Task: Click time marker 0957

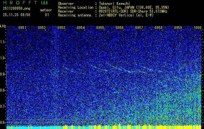Action: 139,28
